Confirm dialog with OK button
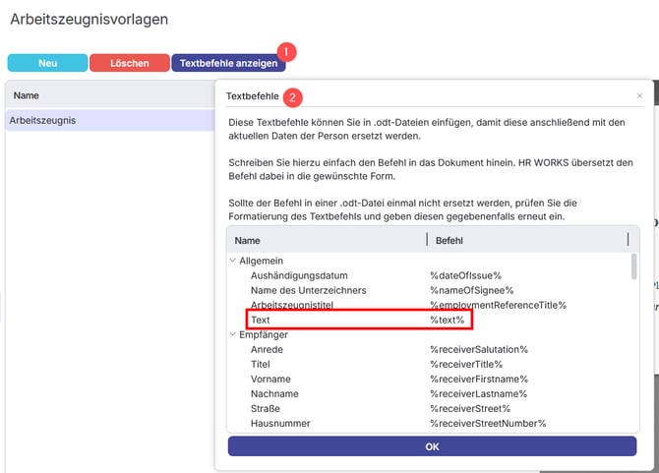 432,446
